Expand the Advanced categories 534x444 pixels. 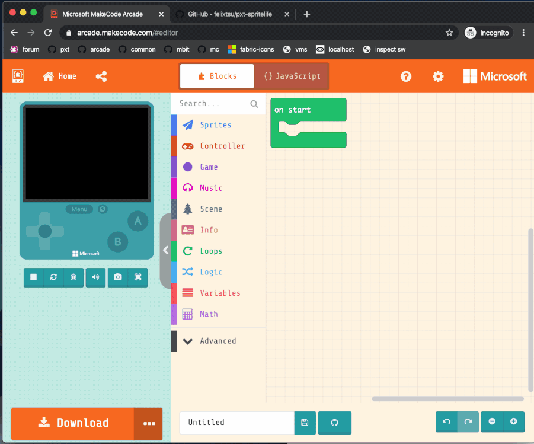[x=218, y=341]
